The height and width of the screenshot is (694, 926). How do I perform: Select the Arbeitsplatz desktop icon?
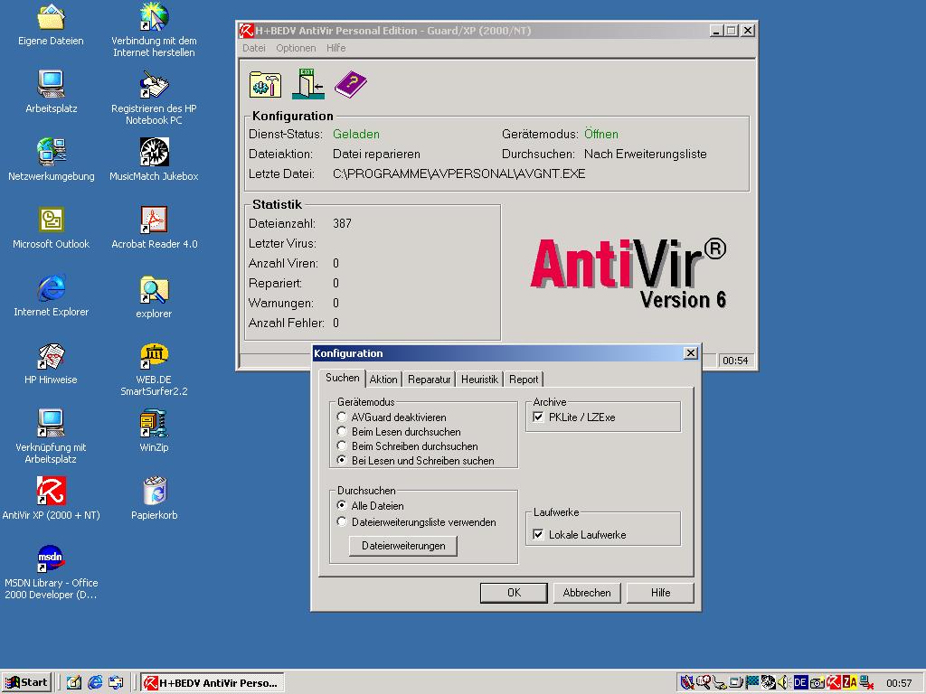pos(51,92)
